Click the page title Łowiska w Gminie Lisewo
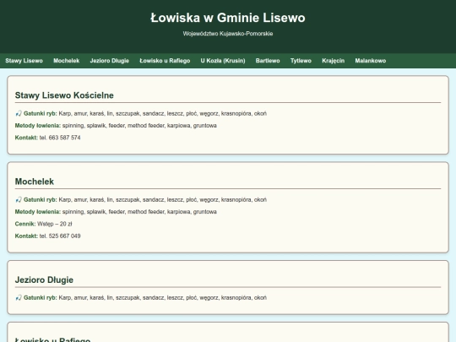 [x=228, y=18]
